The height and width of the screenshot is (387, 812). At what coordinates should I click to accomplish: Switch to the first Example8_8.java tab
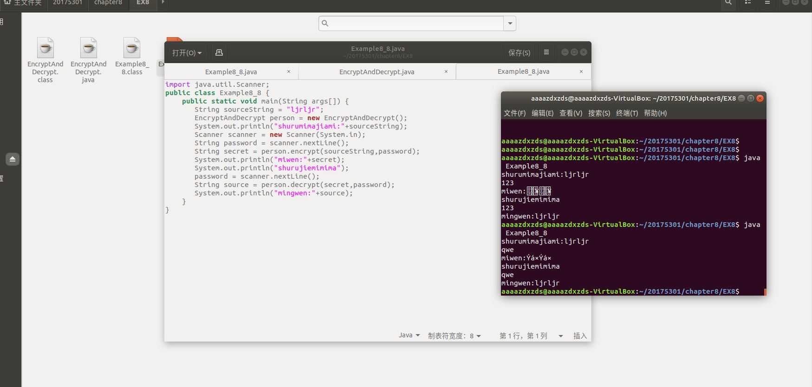(x=231, y=71)
